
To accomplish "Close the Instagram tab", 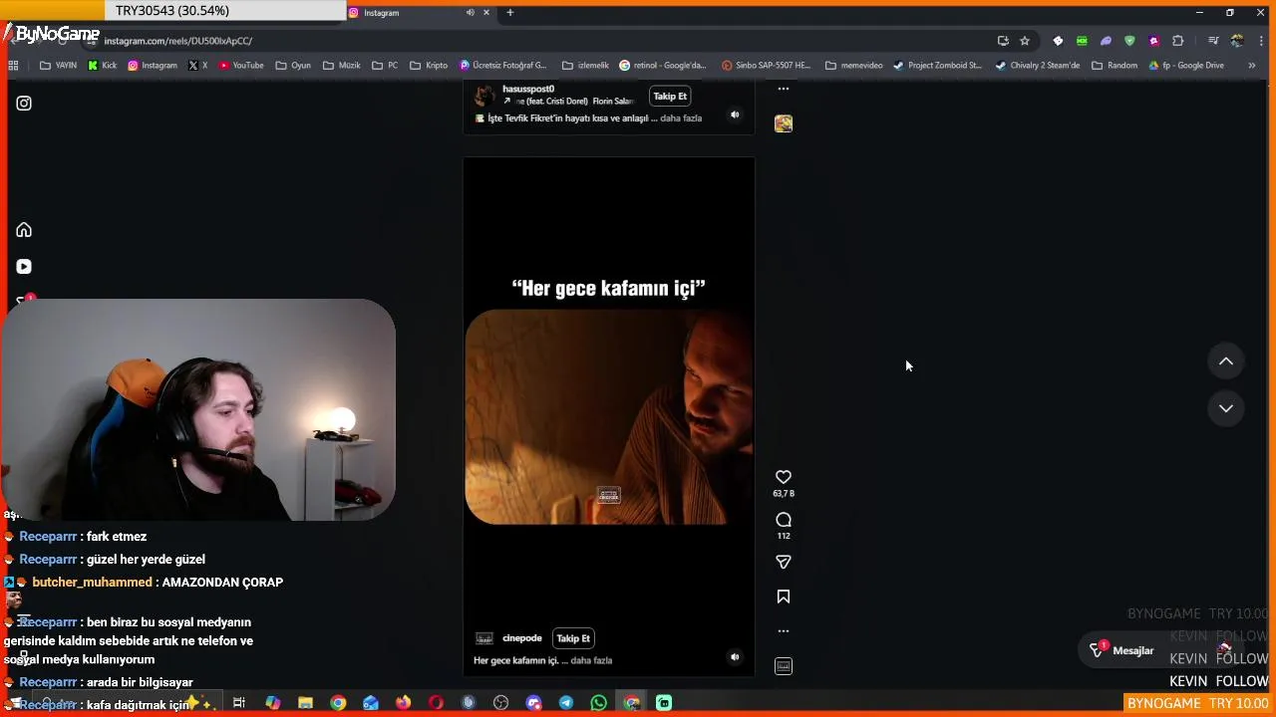I will (x=486, y=13).
